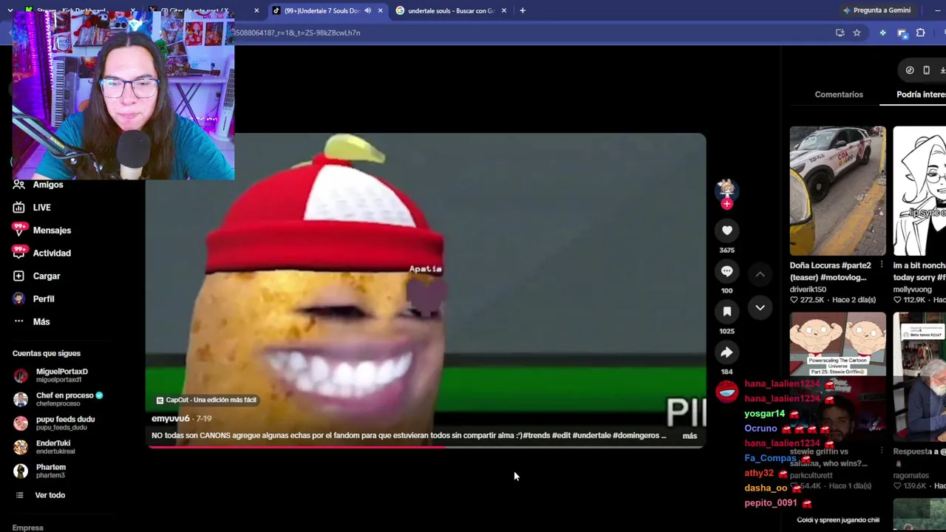Switch to the Comentarios tab

[839, 95]
